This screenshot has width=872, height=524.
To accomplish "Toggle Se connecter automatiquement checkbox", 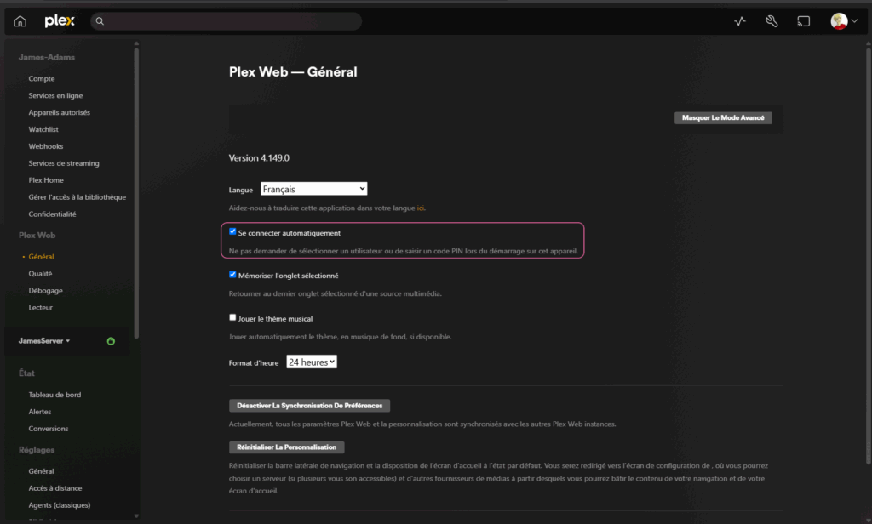I will 232,231.
